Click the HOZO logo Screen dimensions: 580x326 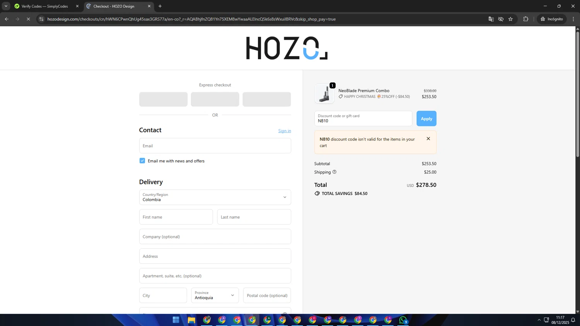(287, 48)
